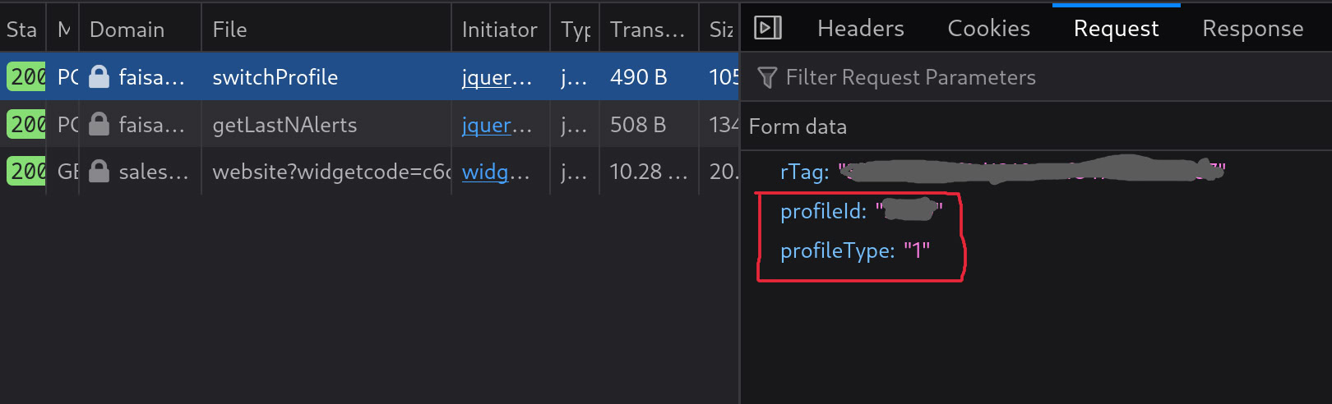Open the widget initiator link
1332x404 pixels.
495,172
